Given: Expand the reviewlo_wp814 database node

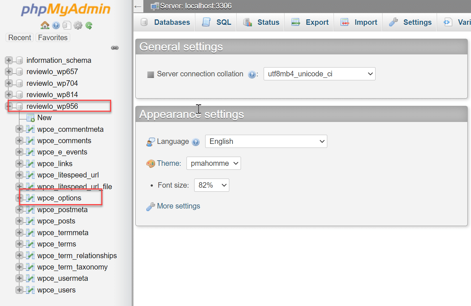Looking at the screenshot, I should (x=9, y=95).
